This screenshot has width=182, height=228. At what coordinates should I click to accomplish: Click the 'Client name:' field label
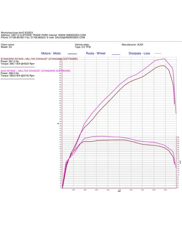tap(8, 45)
